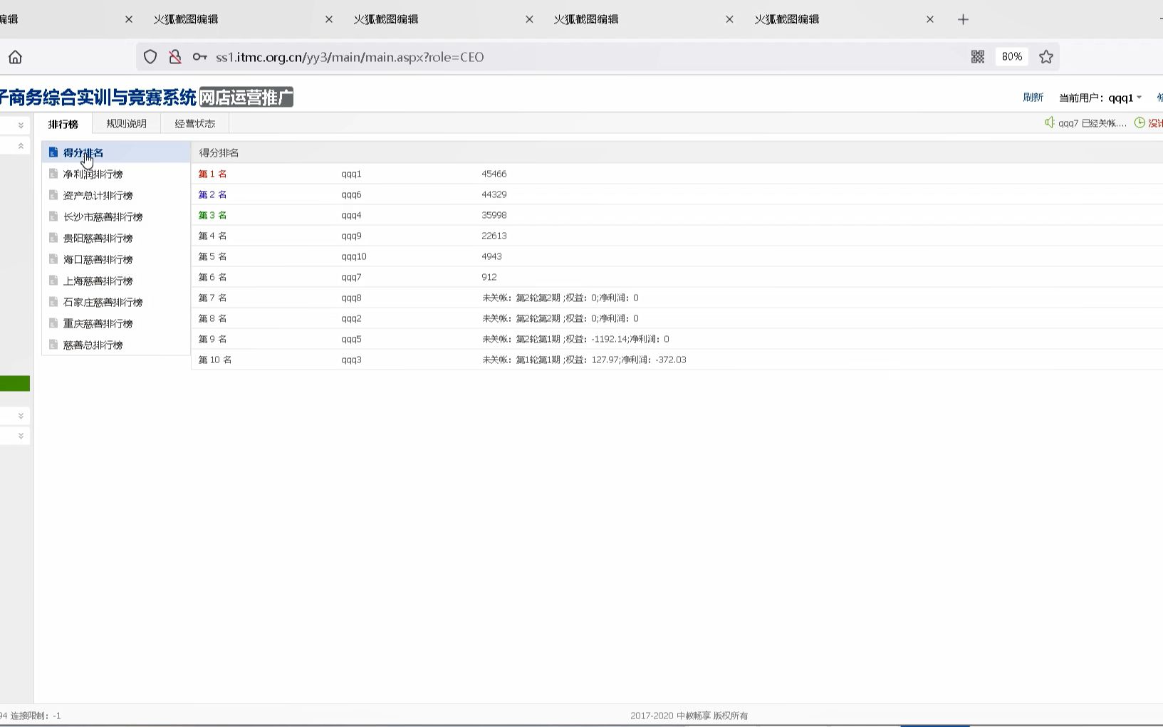The image size is (1163, 727).
Task: Click the 重庆慈善排行榜 document icon
Action: tap(53, 323)
